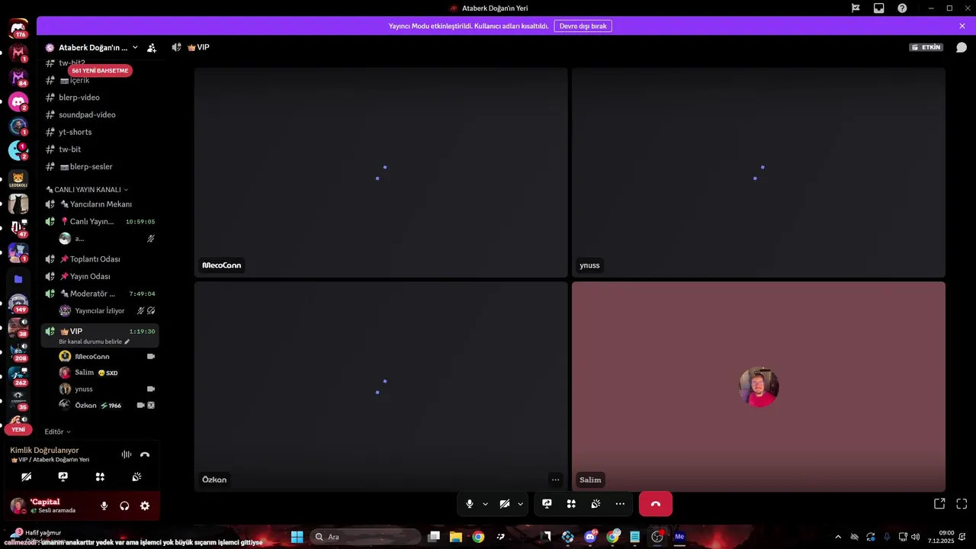Select the VIP voice channel
Viewport: 976px width, 549px height.
pos(100,331)
